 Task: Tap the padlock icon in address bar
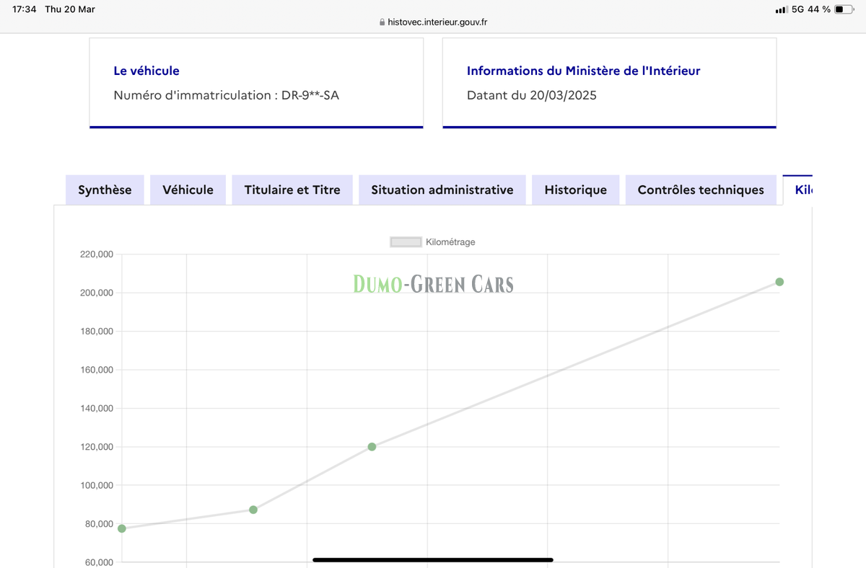click(x=382, y=22)
